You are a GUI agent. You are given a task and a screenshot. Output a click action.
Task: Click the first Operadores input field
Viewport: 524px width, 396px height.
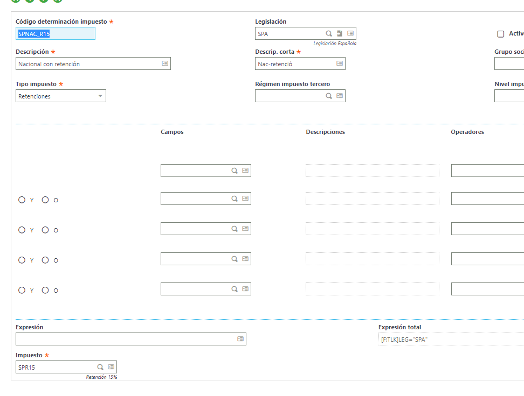coord(487,171)
